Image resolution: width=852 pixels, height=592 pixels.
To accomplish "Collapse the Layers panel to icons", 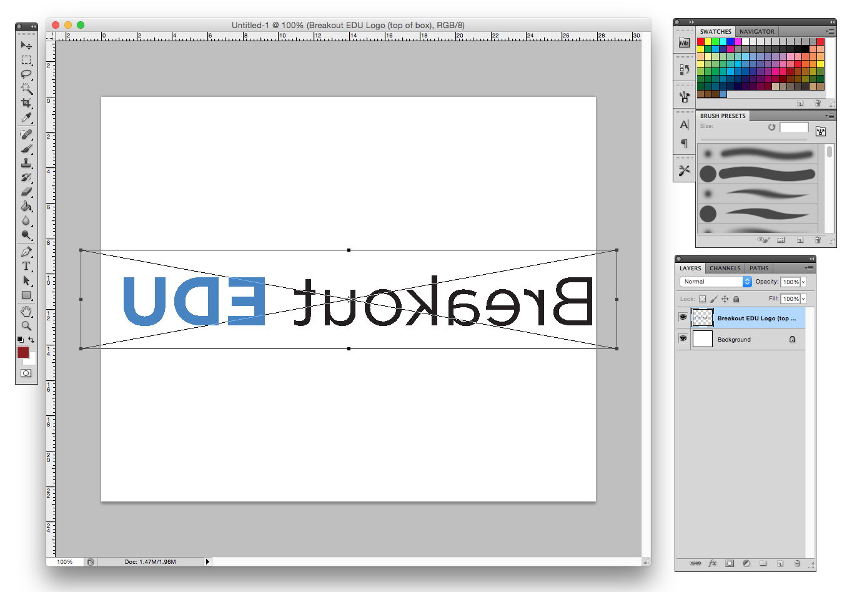I will tap(811, 259).
